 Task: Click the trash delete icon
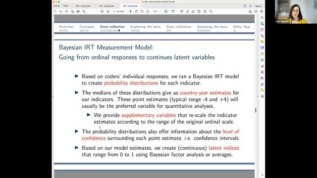click(x=205, y=11)
